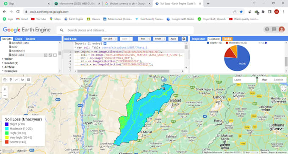Go to next pie chart legend page
Viewport: 288px width, 154px height.
(266, 43)
